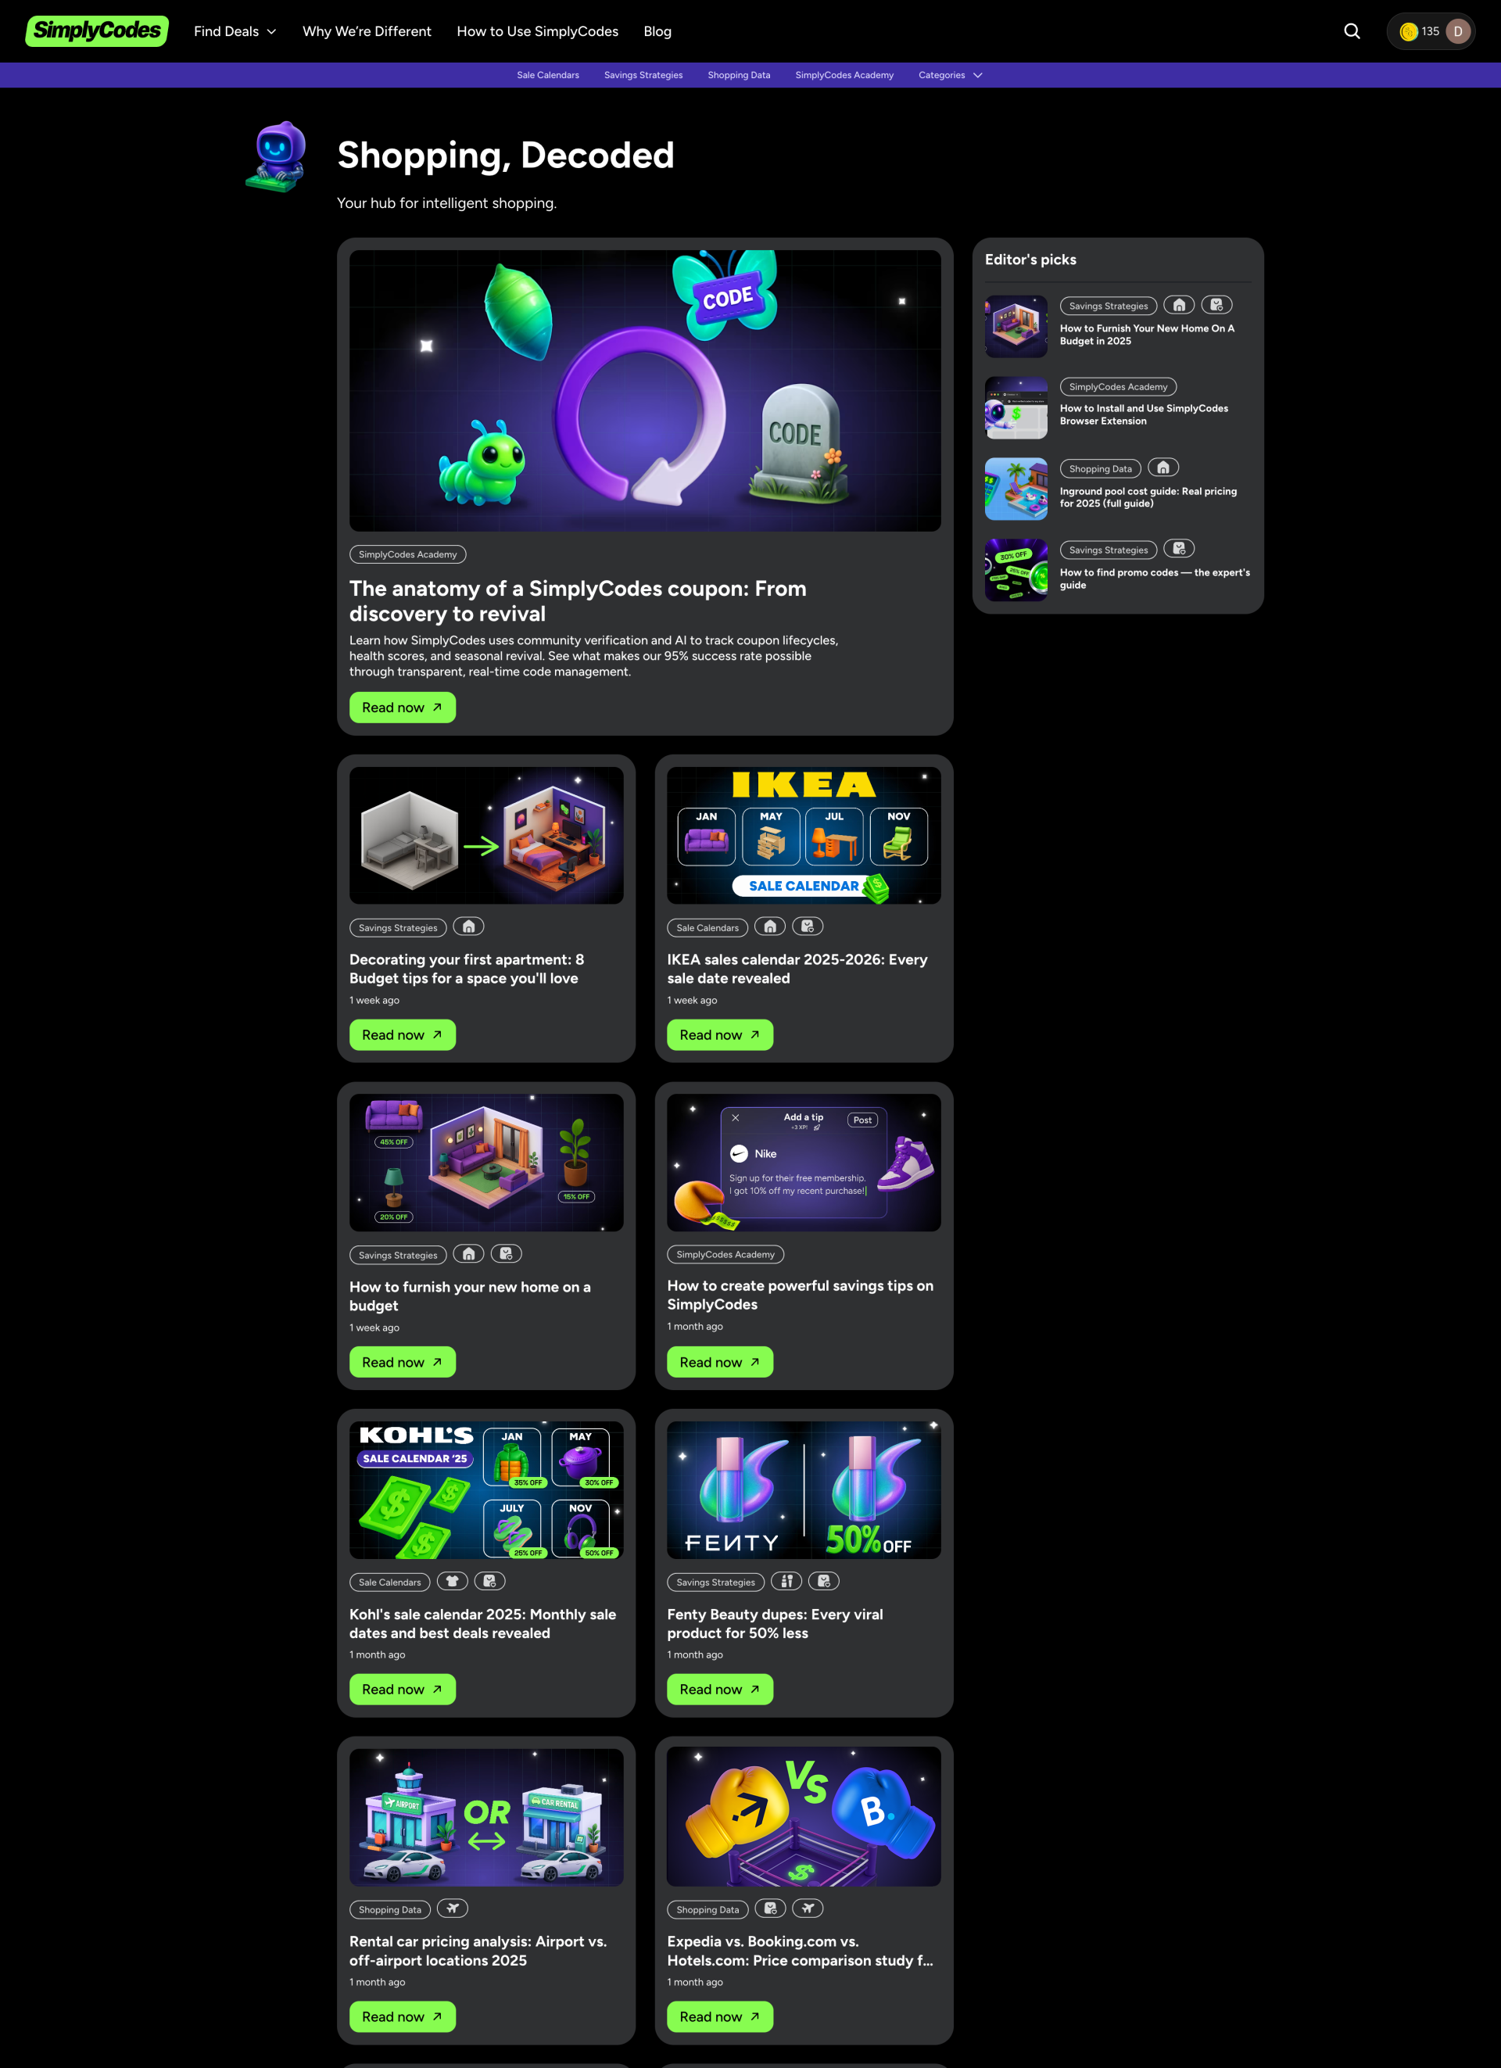Select Sale Calendars in the purple sub-navigation

click(x=547, y=75)
